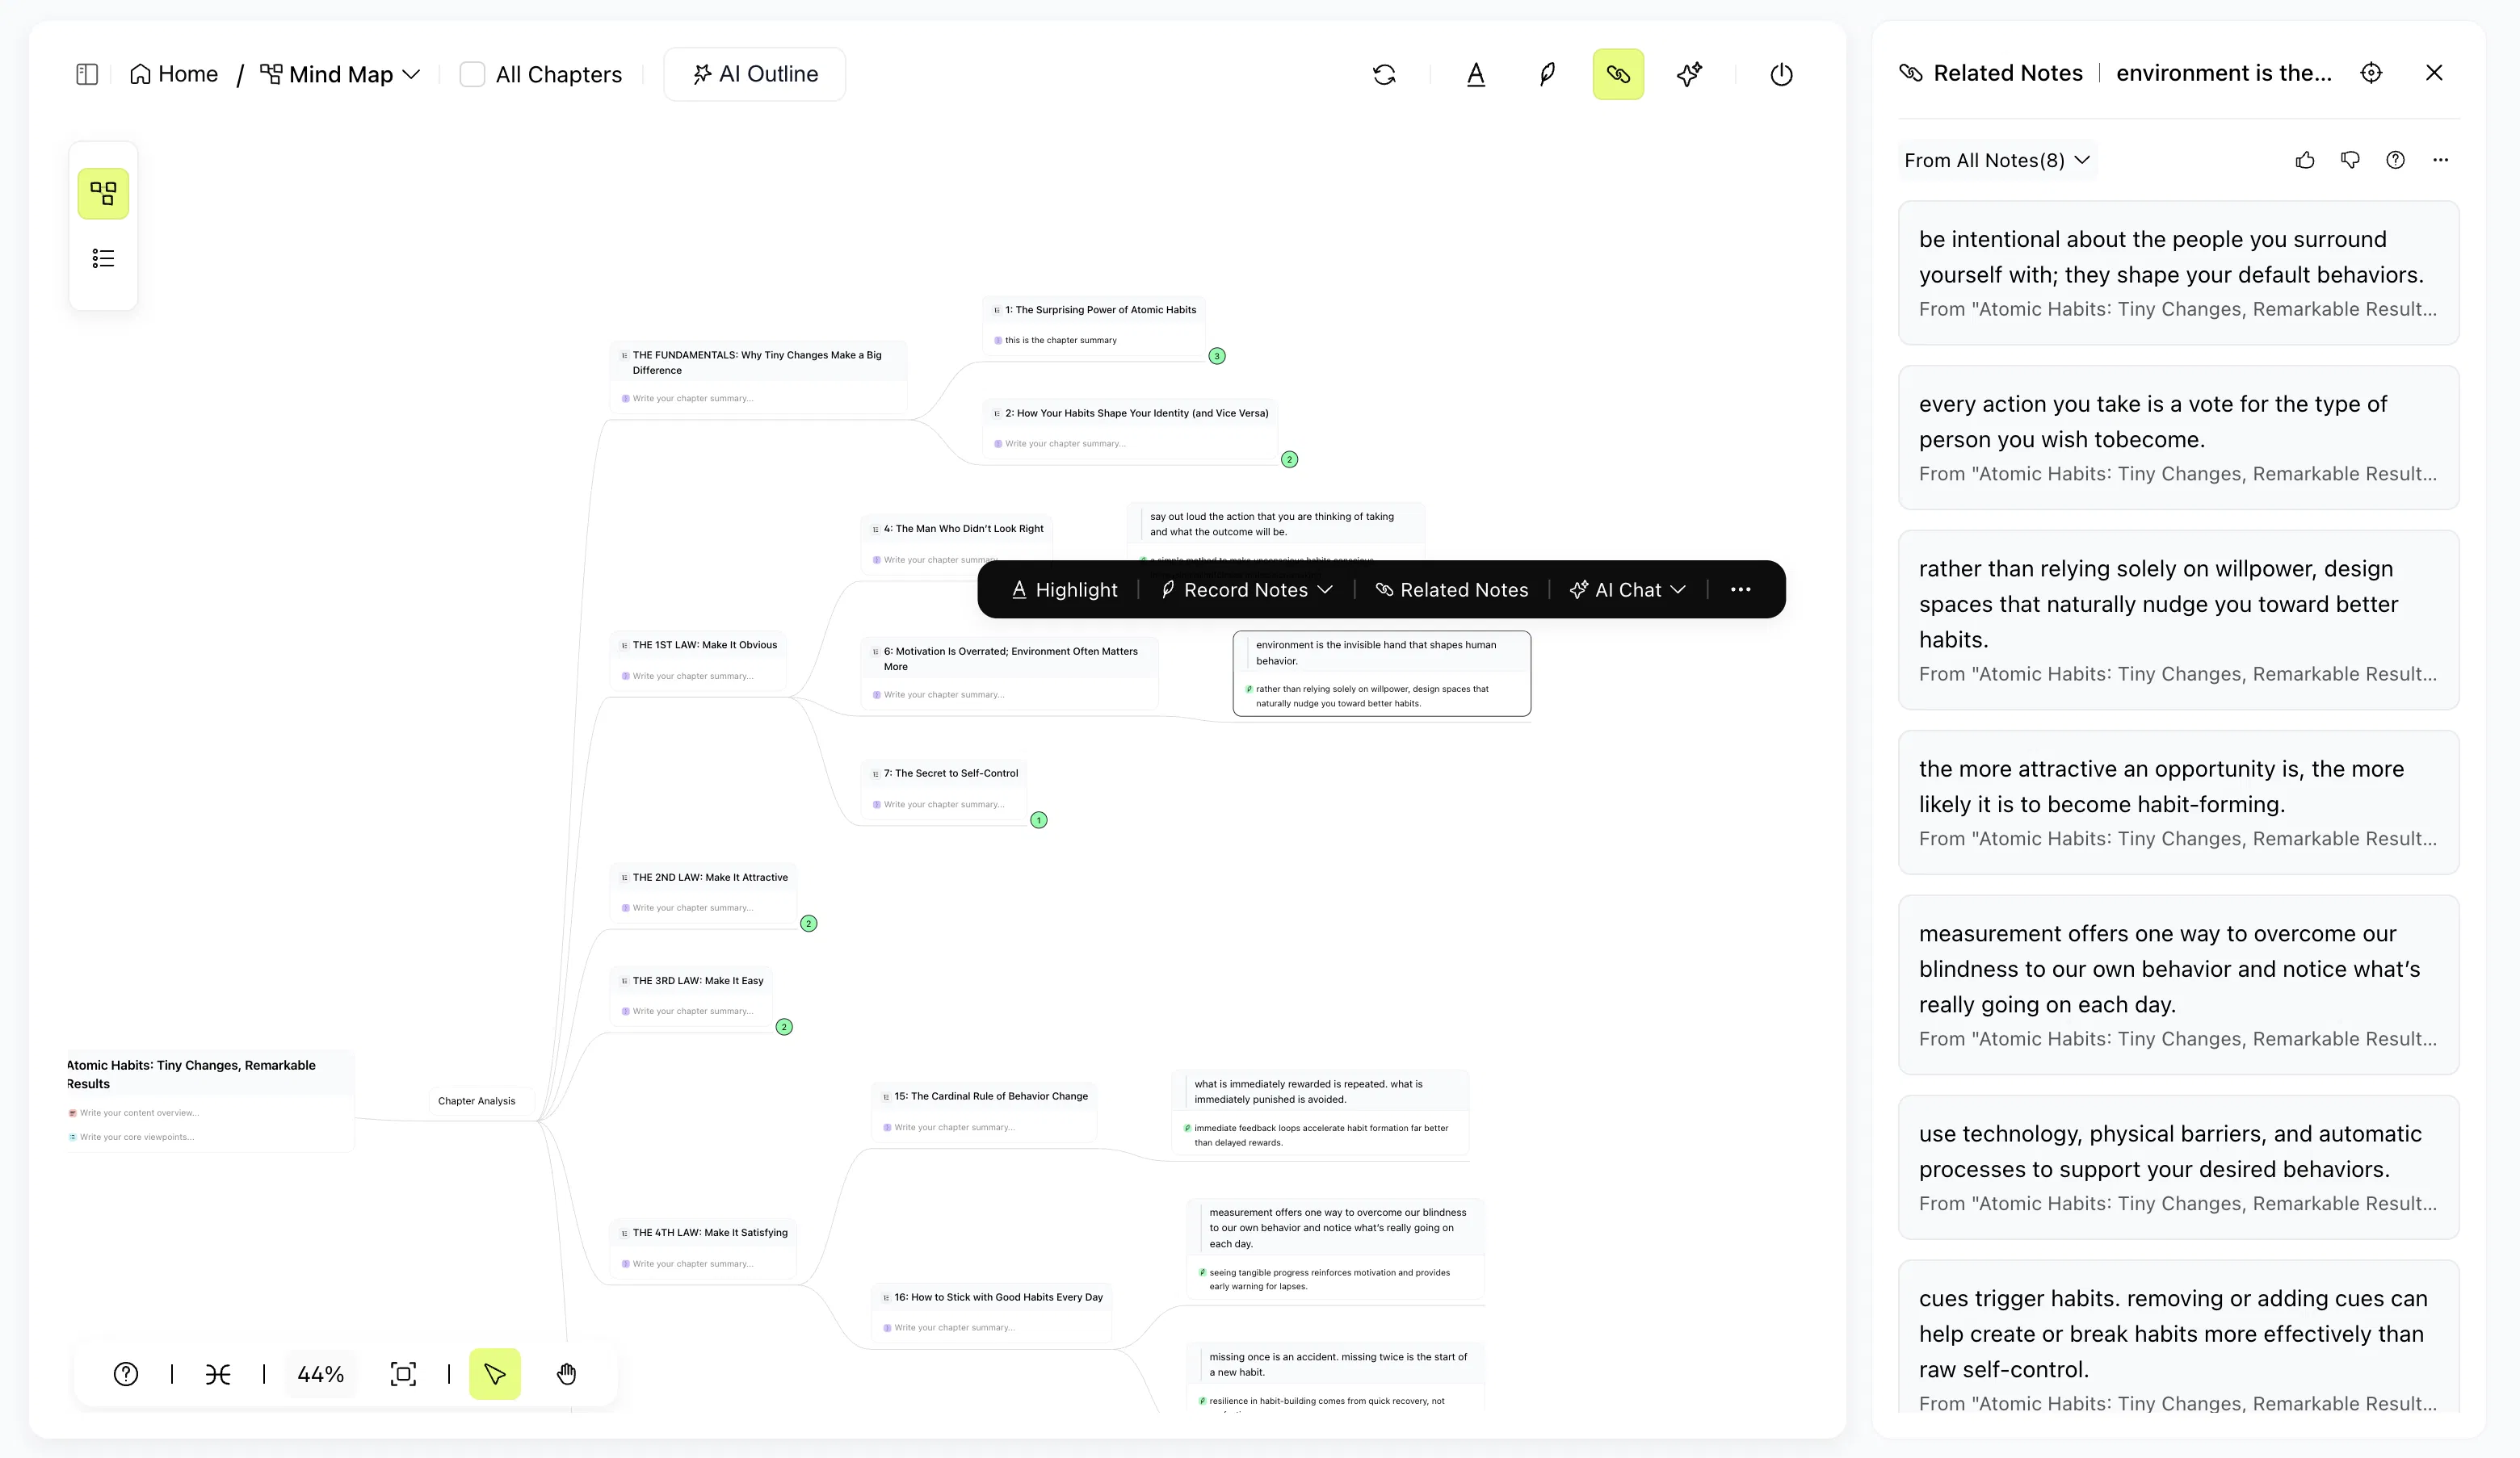Open settings crosshair icon in Related Notes panel

(x=2371, y=72)
